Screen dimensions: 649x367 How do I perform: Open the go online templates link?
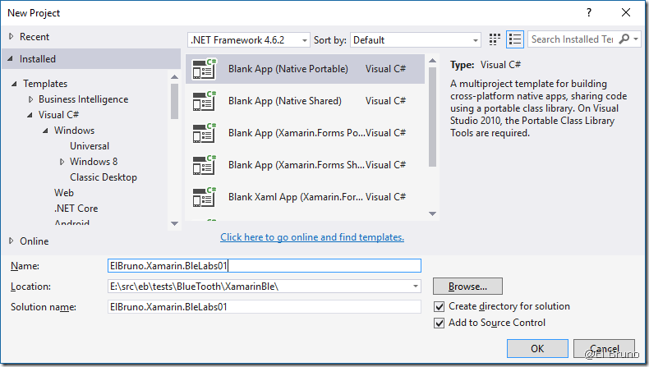(x=312, y=237)
